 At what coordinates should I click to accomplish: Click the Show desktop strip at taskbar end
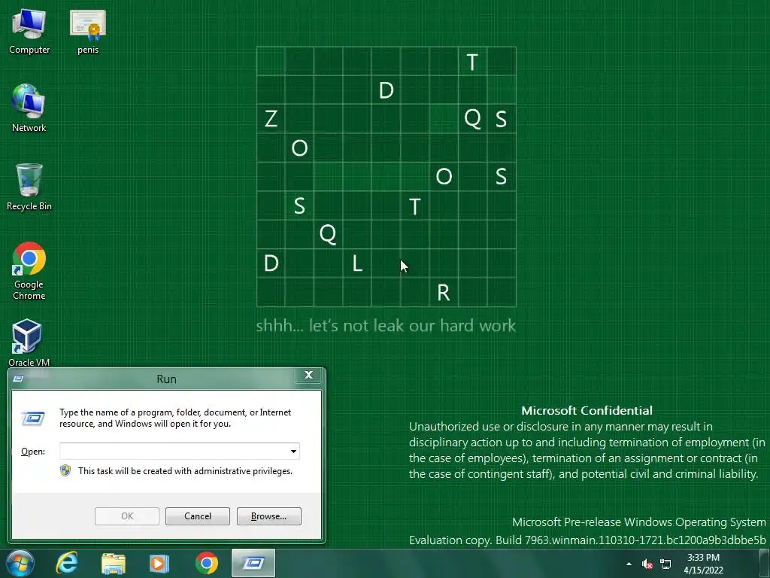[765, 563]
